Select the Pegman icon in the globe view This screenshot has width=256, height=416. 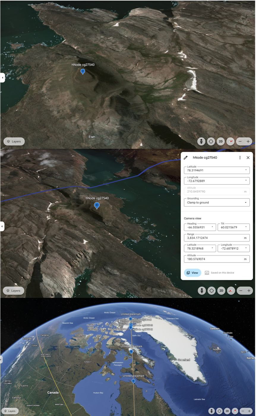point(211,411)
